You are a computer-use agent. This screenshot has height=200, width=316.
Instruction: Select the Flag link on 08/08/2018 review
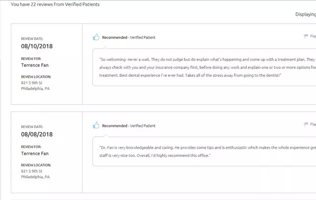point(313,125)
